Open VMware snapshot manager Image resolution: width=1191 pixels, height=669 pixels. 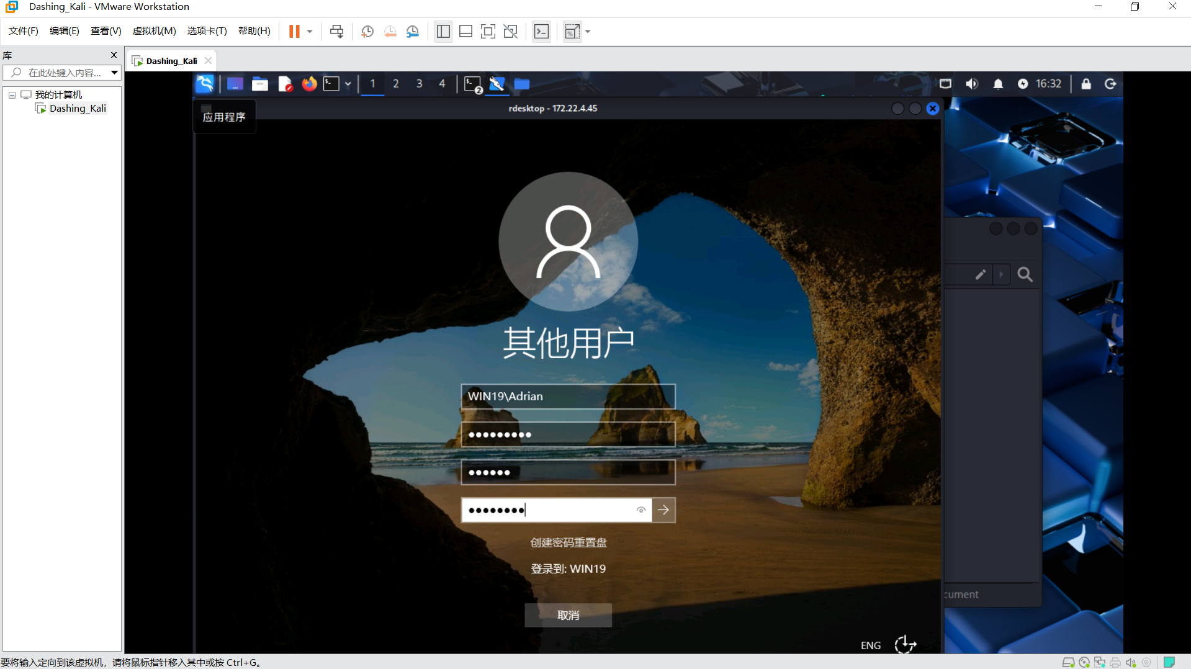[x=413, y=32]
